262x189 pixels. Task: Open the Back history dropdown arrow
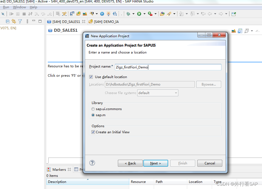(215, 14)
